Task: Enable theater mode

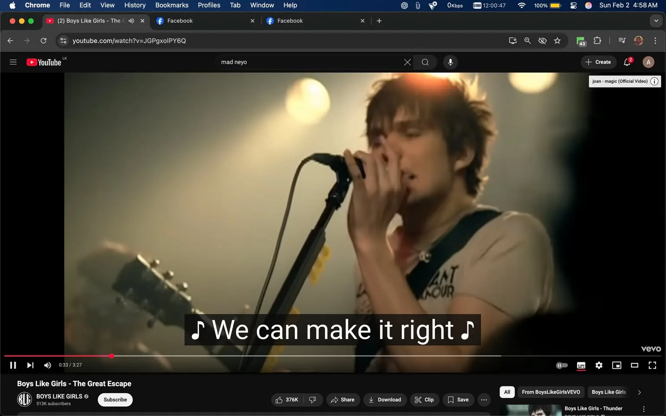Action: pos(634,365)
